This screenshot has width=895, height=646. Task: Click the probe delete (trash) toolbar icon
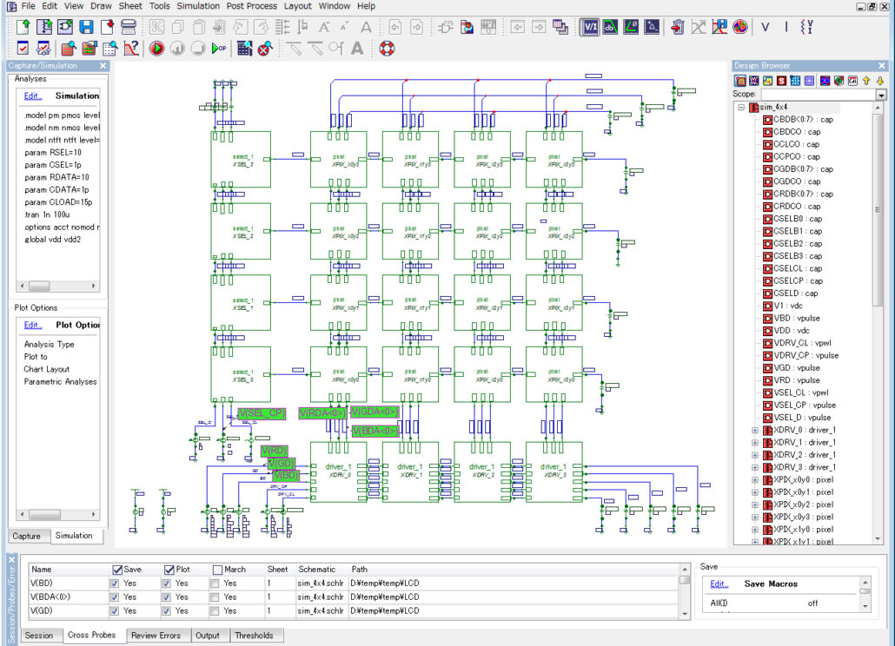pos(679,28)
